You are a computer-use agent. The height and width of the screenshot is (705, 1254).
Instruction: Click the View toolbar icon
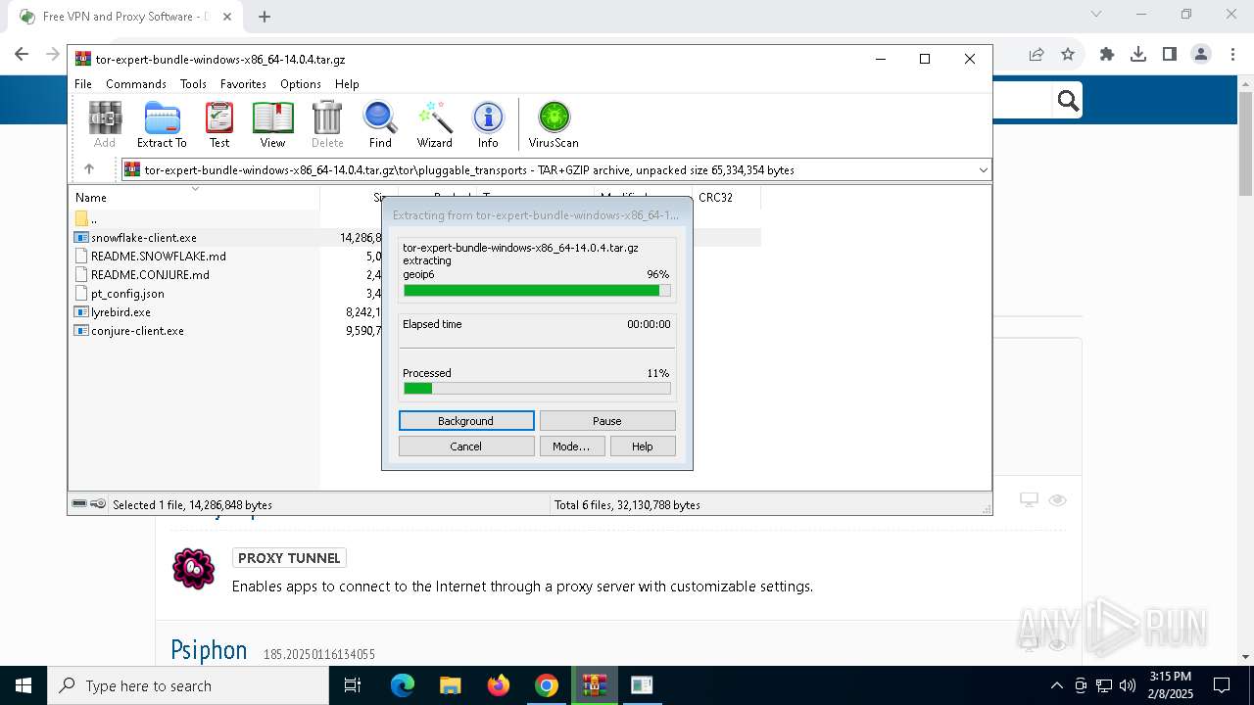tap(272, 124)
